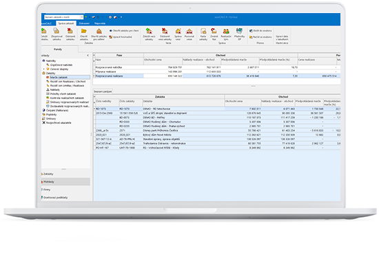Image resolution: width=379 pixels, height=263 pixels.
Task: Click the Odstranit verzi zakázky icon
Action: 165,31
